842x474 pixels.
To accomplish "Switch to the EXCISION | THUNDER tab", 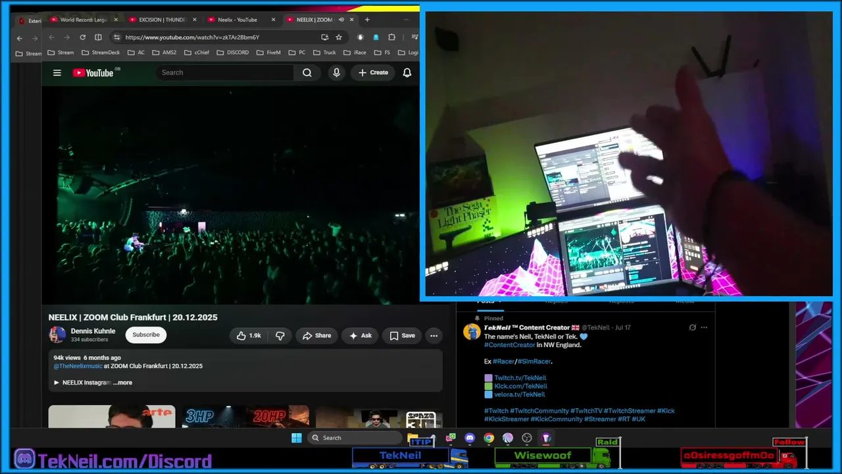I will click(163, 20).
